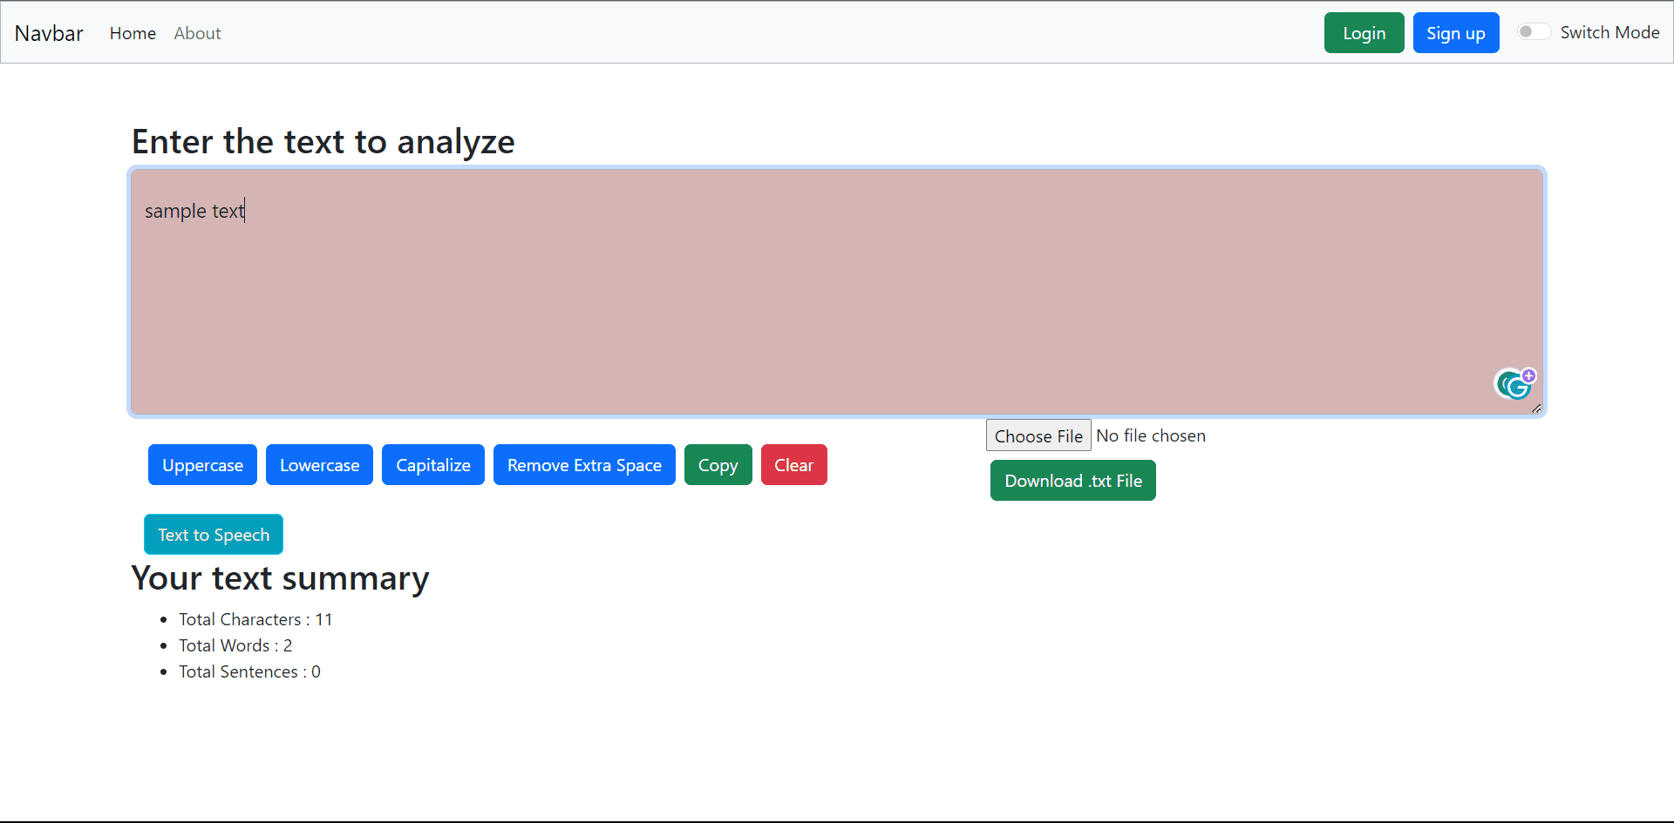Click the purple plus badge on Grammarly icon
Viewport: 1674px width, 823px height.
point(1529,375)
